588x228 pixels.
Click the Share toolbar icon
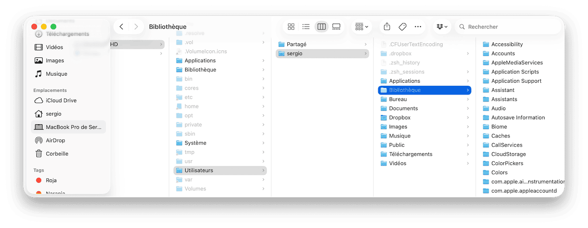point(387,27)
